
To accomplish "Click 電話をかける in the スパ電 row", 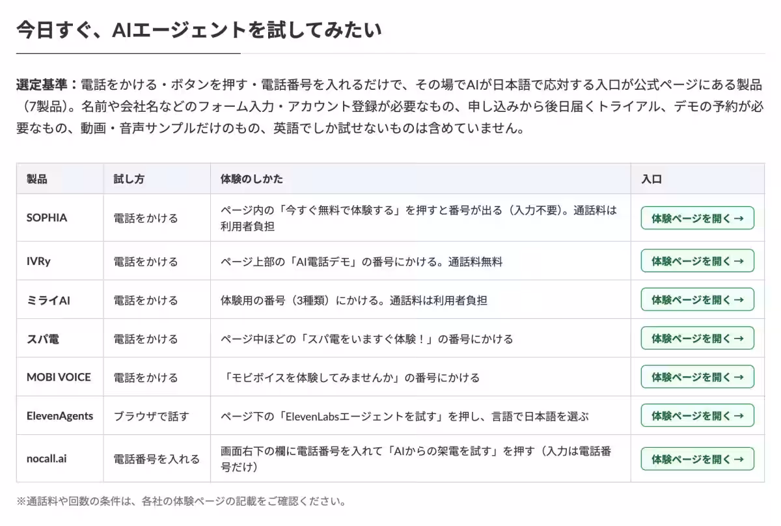I will (x=146, y=339).
